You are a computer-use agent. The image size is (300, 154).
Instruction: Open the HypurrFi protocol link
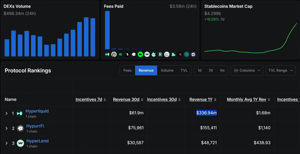click(35, 126)
